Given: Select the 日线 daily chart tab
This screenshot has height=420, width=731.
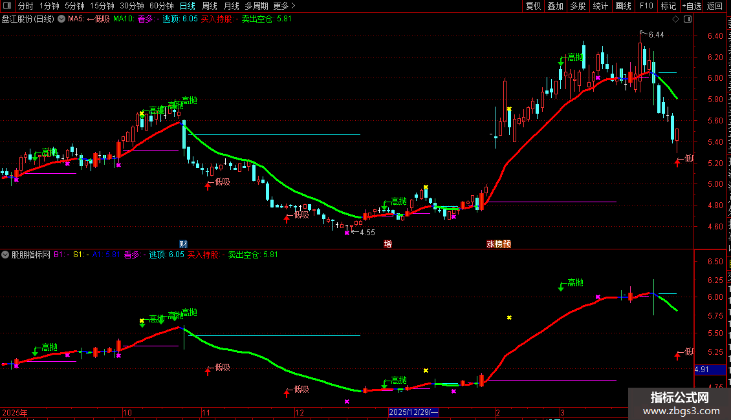Looking at the screenshot, I should pos(188,6).
